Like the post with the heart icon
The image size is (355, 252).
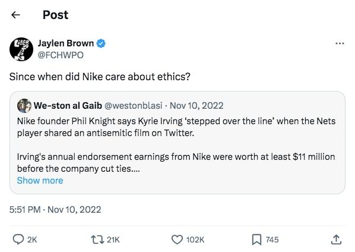(x=177, y=240)
